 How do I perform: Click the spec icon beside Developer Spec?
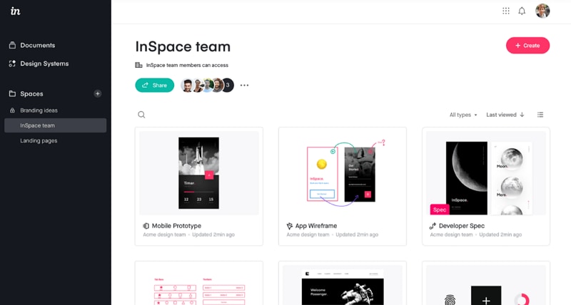(x=433, y=226)
